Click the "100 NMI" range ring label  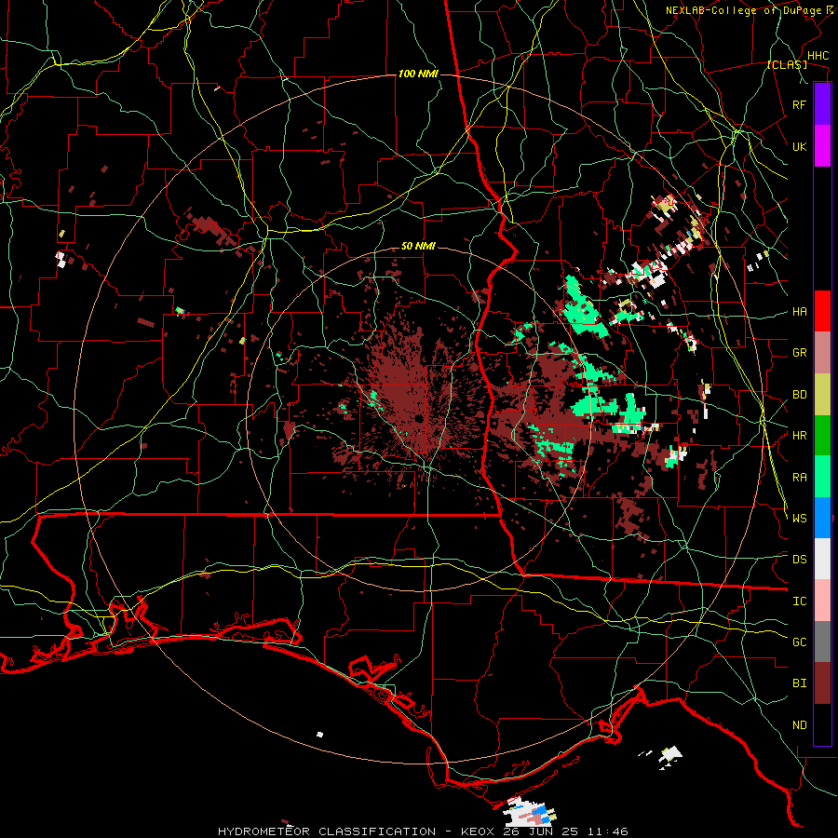point(418,74)
